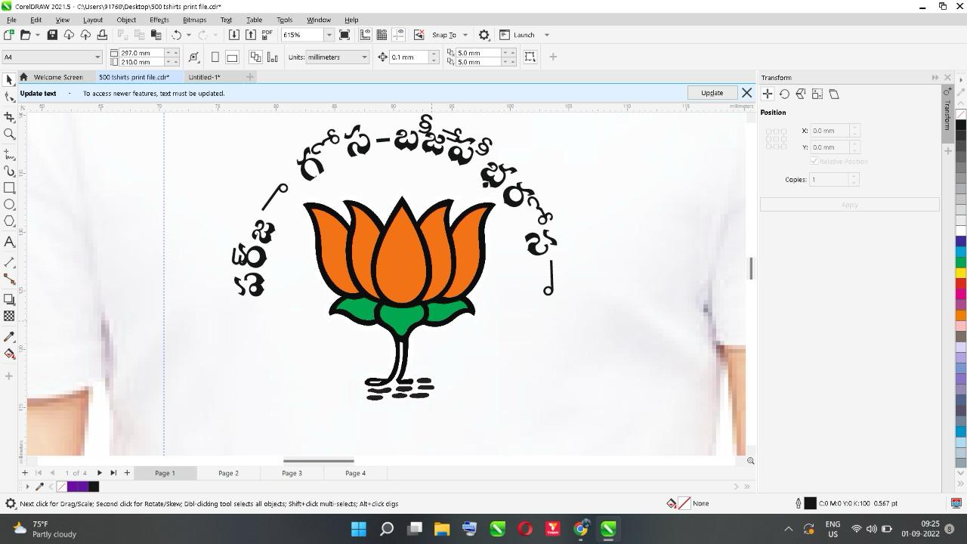This screenshot has height=544, width=967.
Task: Set the page to portrait orientation
Action: coord(215,57)
